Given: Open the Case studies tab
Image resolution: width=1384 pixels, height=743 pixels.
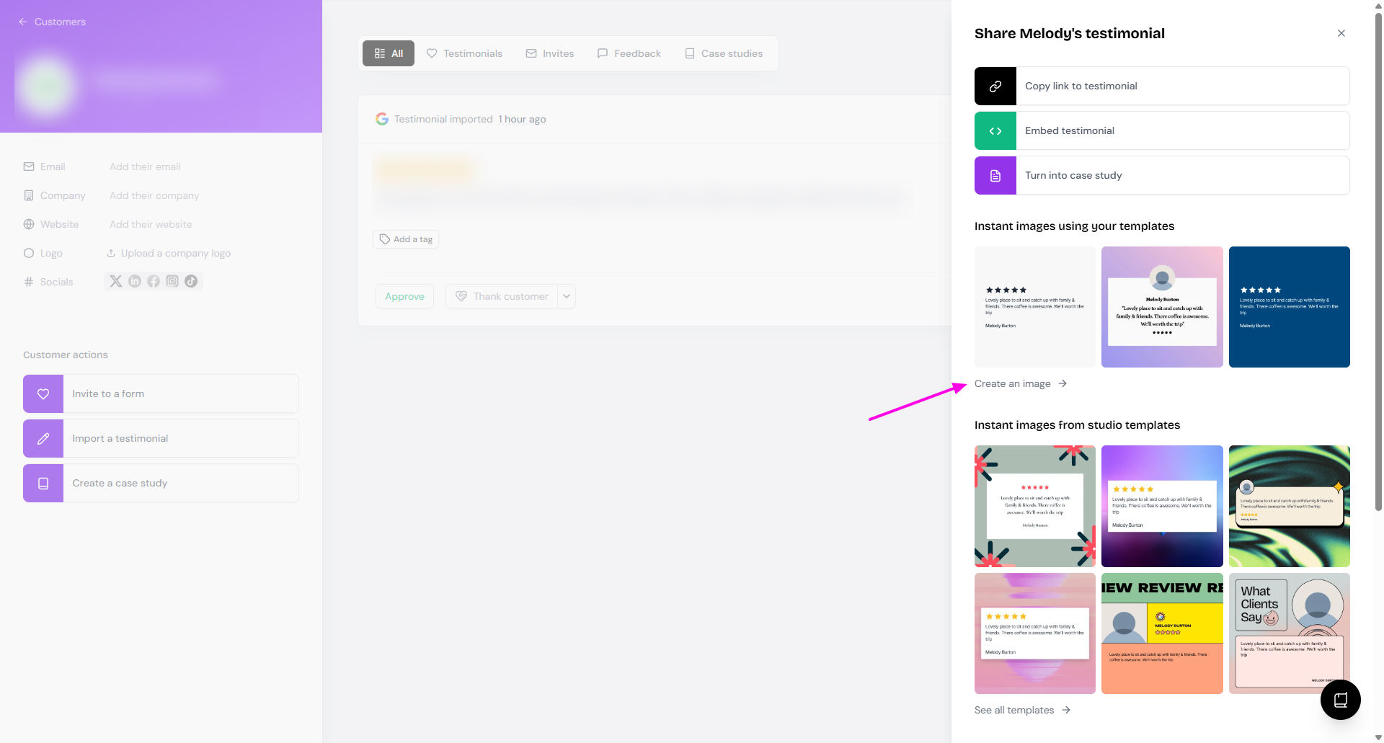Looking at the screenshot, I should [724, 53].
